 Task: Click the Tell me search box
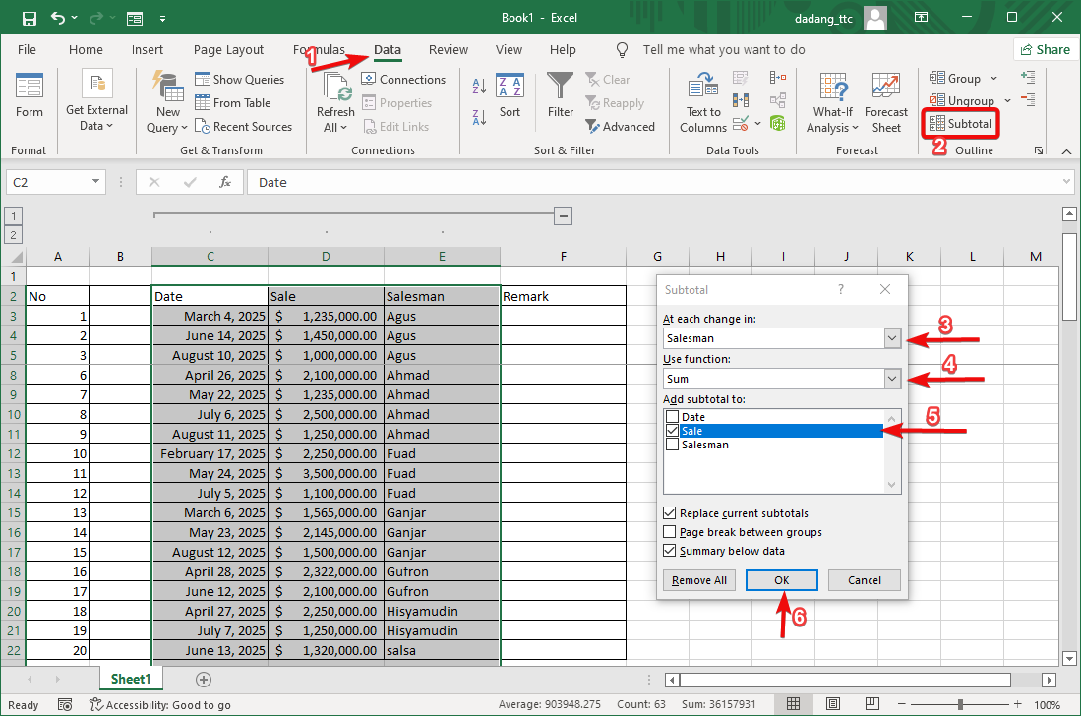(x=723, y=49)
